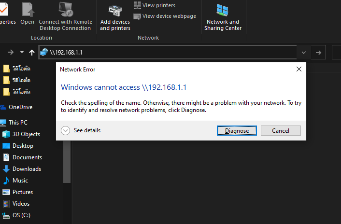Click the Connect with Remote Desktop Connection icon
This screenshot has height=224, width=341.
tap(65, 10)
